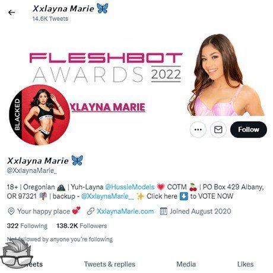The width and height of the screenshot is (273, 273).
Task: Open the three-dot more options menu
Action: pos(198,129)
